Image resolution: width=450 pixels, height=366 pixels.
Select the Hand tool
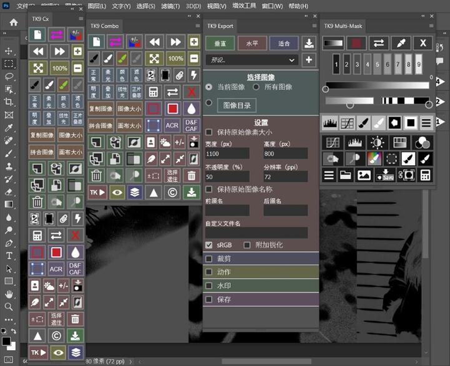click(9, 294)
